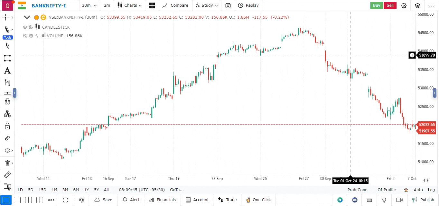Hide the CANDLESTICK series with eye icon
This screenshot has height=206, width=439.
(x=25, y=27)
